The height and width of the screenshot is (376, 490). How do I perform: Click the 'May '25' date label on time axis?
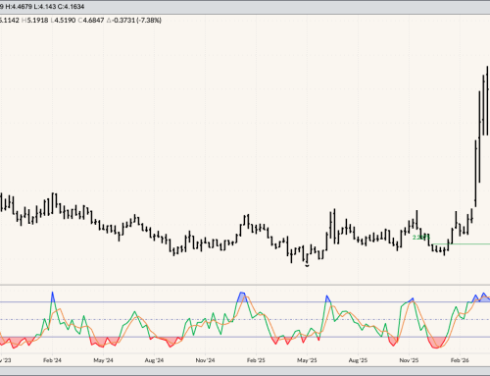tap(307, 360)
